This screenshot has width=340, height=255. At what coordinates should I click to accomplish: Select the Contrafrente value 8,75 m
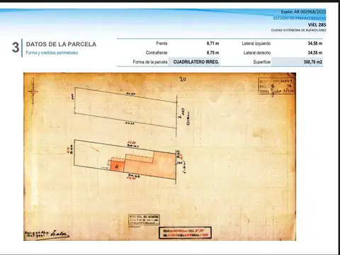pyautogui.click(x=212, y=52)
